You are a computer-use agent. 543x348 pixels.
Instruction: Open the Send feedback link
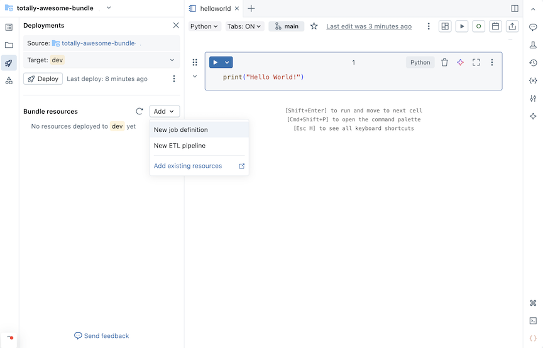(x=102, y=336)
